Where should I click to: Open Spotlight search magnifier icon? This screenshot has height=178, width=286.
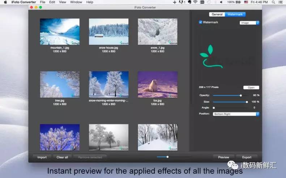[273, 2]
